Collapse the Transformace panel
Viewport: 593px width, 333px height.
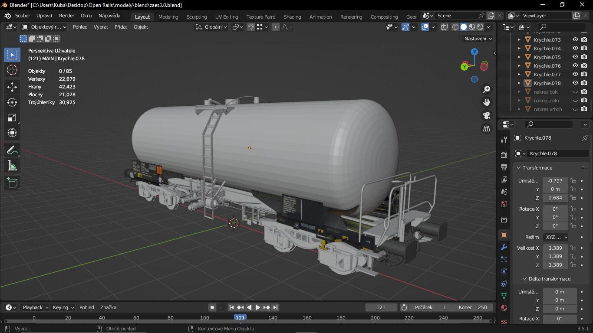tap(518, 168)
